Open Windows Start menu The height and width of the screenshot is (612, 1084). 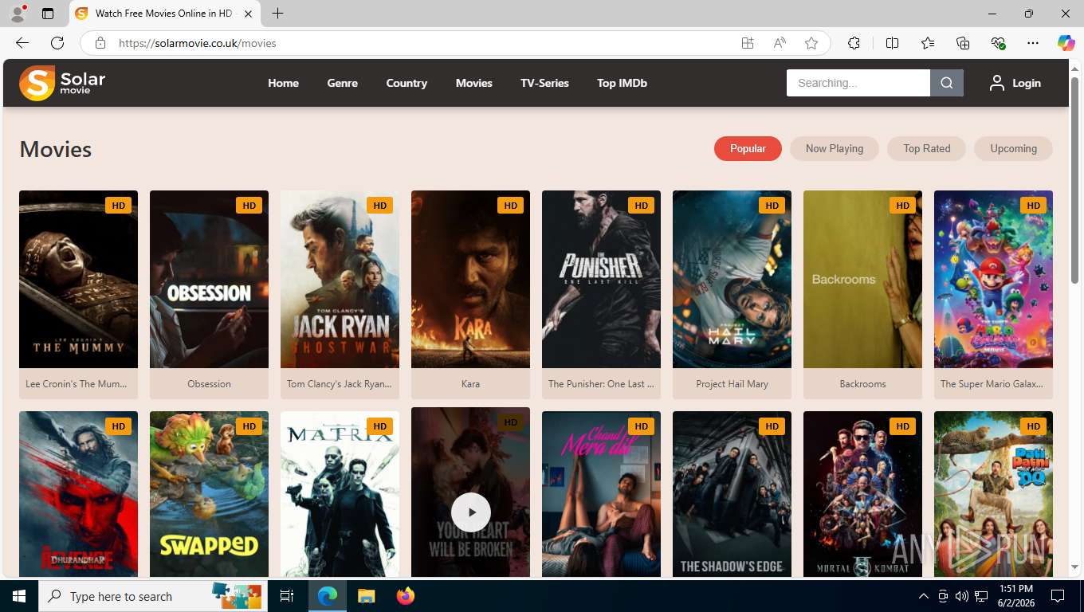[19, 596]
